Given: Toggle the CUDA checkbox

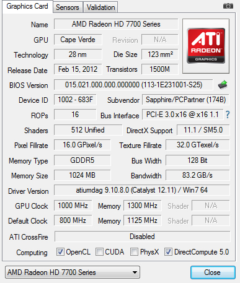Looking at the screenshot, I should (x=99, y=252).
